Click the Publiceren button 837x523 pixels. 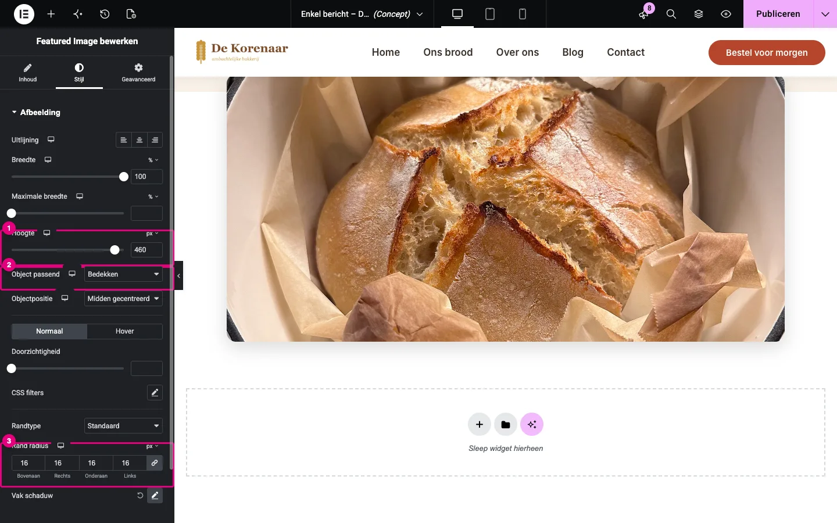pos(778,14)
